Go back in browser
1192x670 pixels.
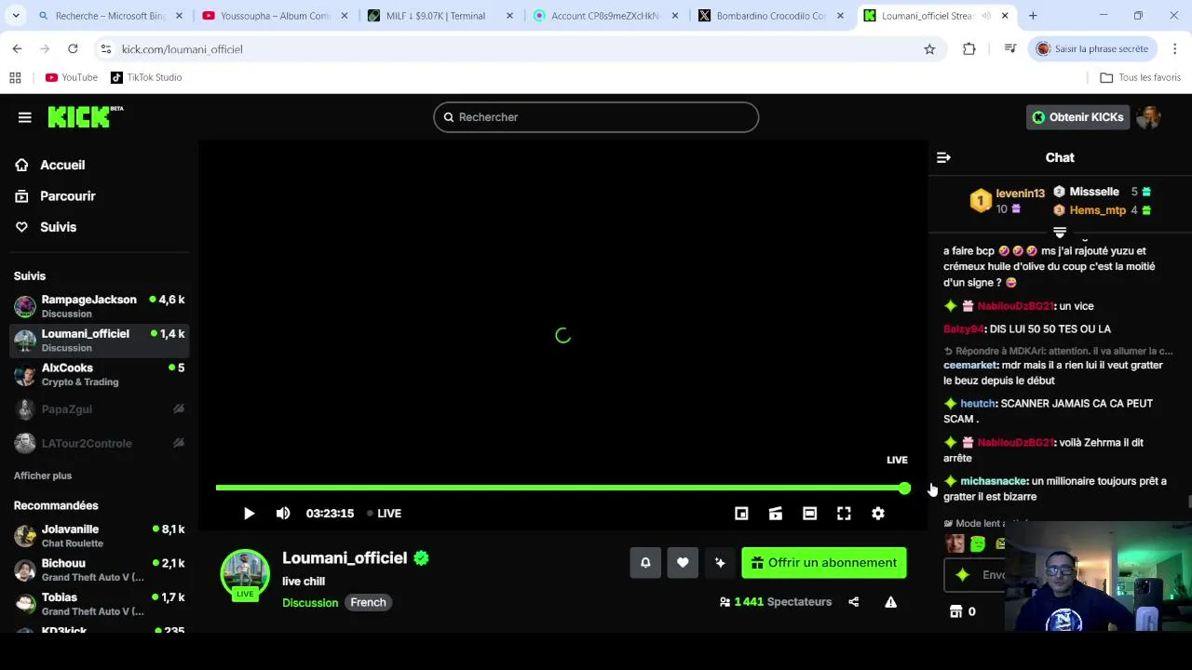(x=17, y=48)
